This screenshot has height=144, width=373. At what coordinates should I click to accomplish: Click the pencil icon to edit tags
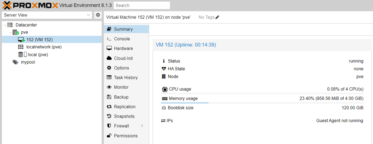coord(217,17)
